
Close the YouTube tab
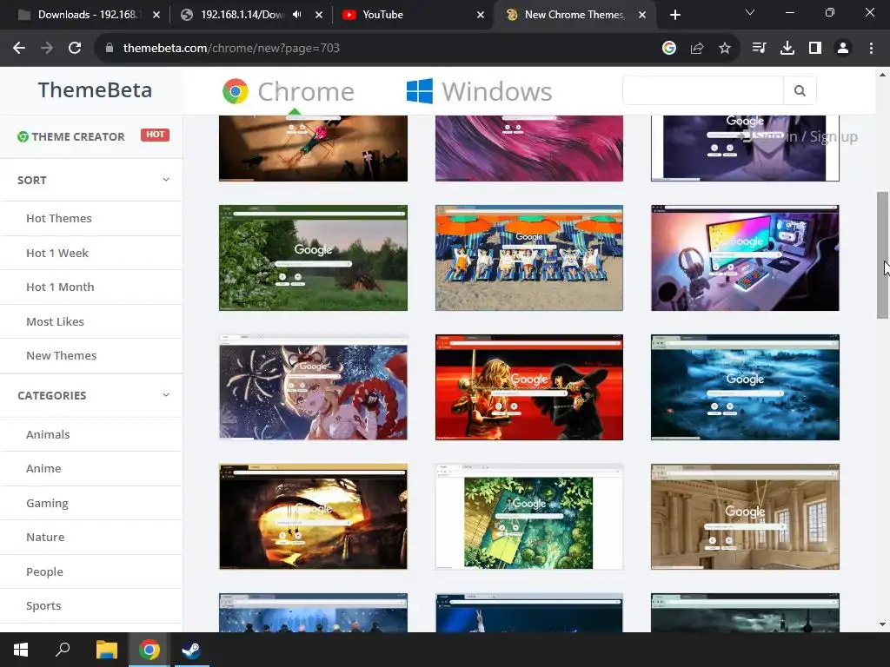pyautogui.click(x=481, y=16)
